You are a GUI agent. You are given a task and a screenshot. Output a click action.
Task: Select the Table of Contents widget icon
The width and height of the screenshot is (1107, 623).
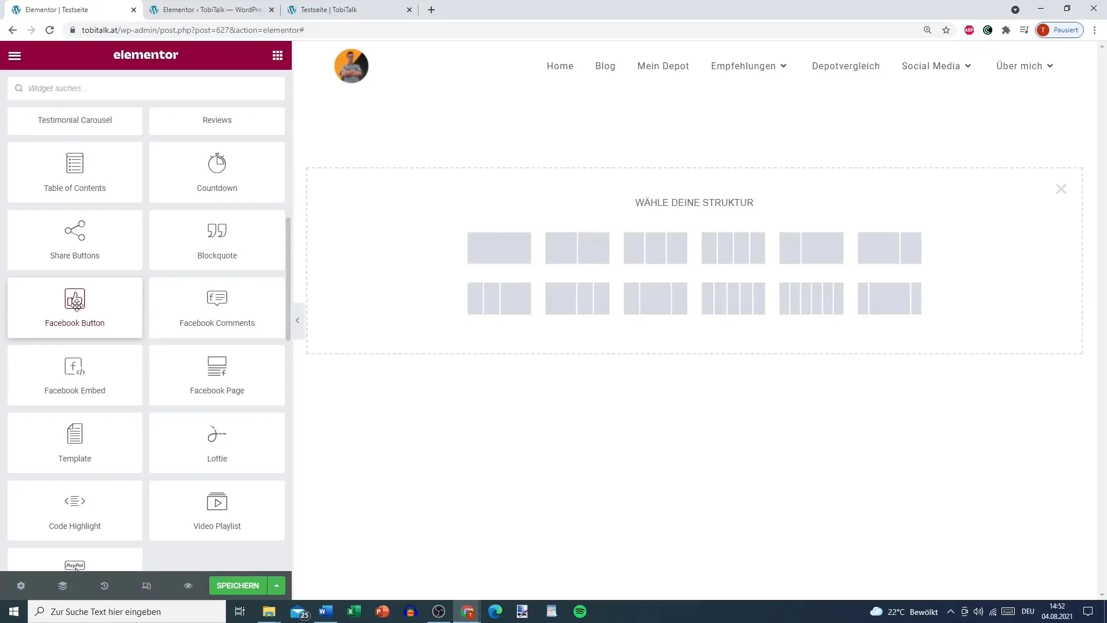pos(74,162)
